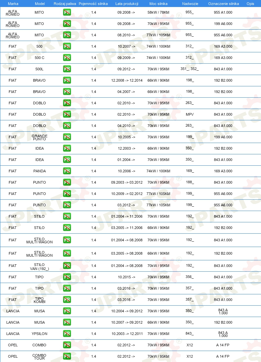
Task: Click the YPSILON model name
Action: click(x=39, y=334)
